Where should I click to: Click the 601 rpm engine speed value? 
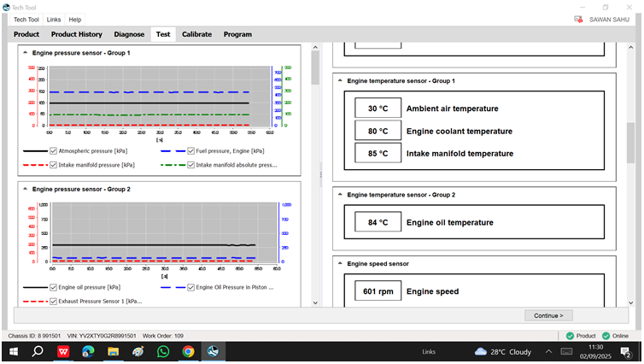pyautogui.click(x=378, y=291)
